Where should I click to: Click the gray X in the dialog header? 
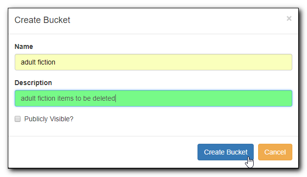pos(289,19)
